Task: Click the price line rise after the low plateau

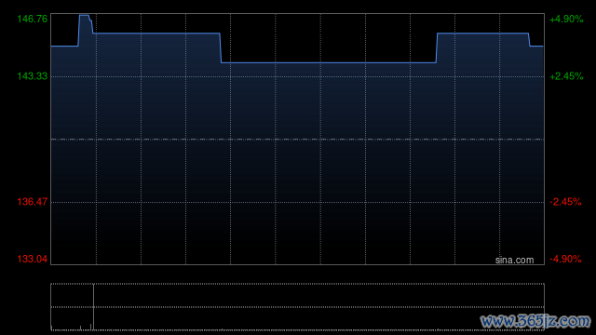Action: [437, 47]
